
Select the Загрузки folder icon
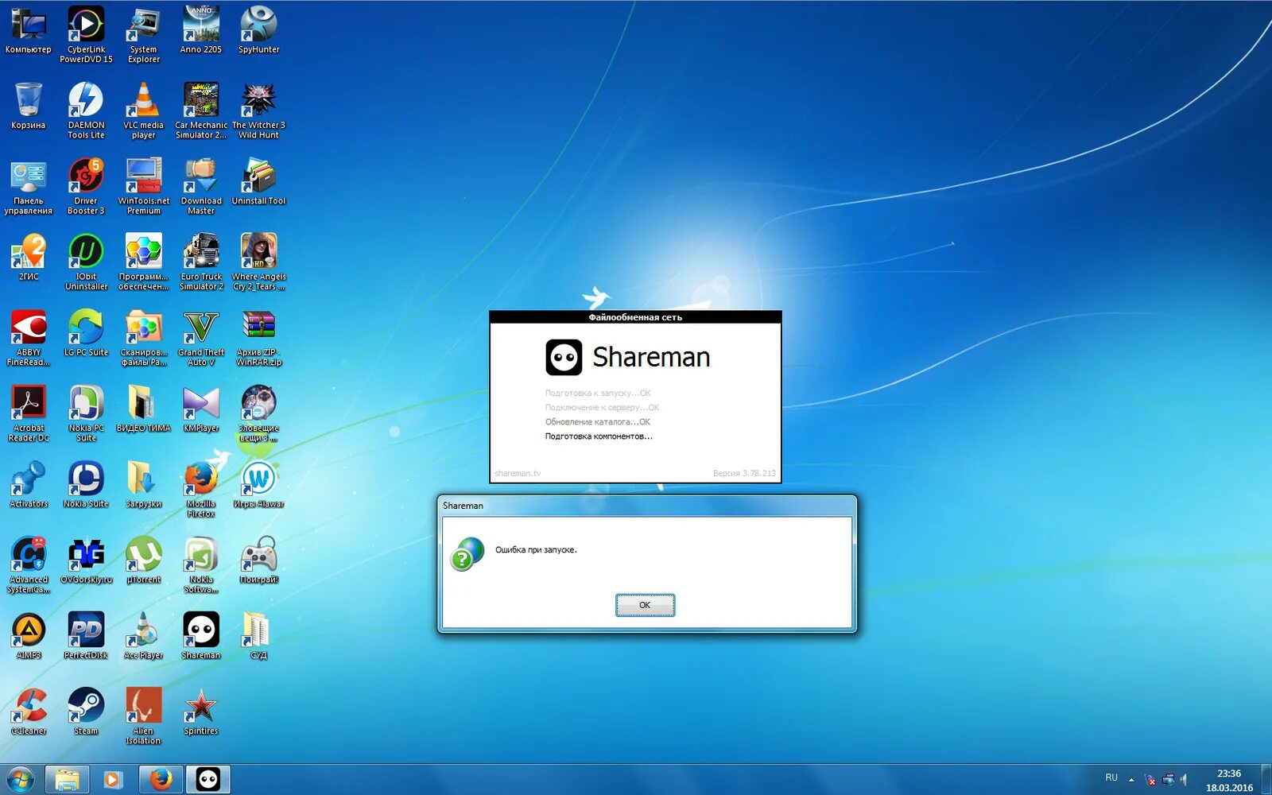[x=144, y=485]
